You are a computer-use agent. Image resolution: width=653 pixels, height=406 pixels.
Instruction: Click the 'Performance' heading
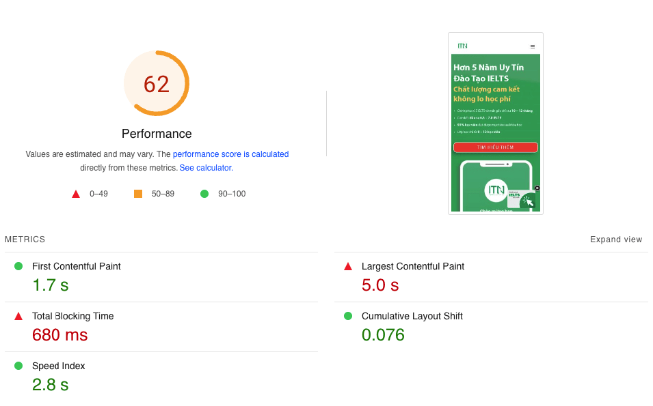157,134
